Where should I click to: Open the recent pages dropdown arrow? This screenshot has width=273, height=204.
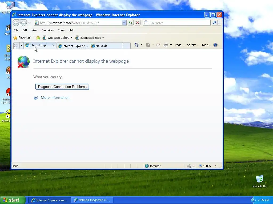click(29, 23)
